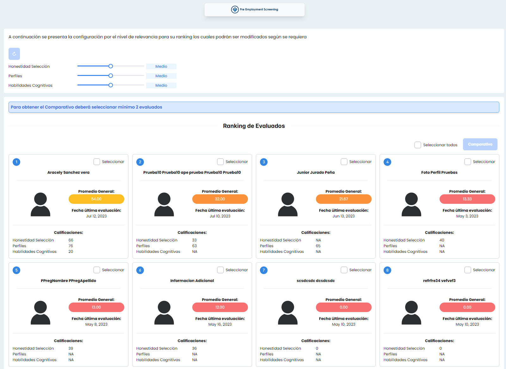Click the Perfiles relevance slider handle
This screenshot has height=369, width=506.
(x=111, y=76)
